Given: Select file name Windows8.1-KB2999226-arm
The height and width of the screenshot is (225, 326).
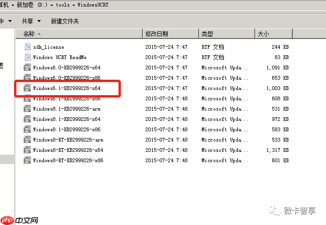Looking at the screenshot, I should (x=67, y=109).
